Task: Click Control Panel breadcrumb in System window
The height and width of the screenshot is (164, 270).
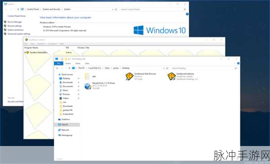Action: [x=33, y=9]
